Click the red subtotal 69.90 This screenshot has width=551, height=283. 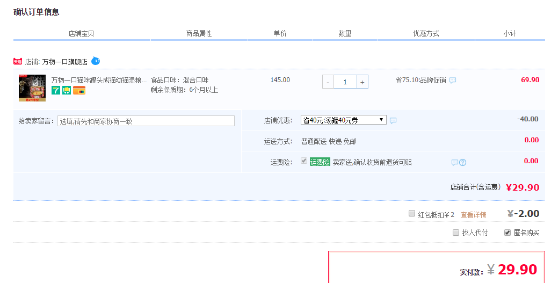[x=530, y=80]
